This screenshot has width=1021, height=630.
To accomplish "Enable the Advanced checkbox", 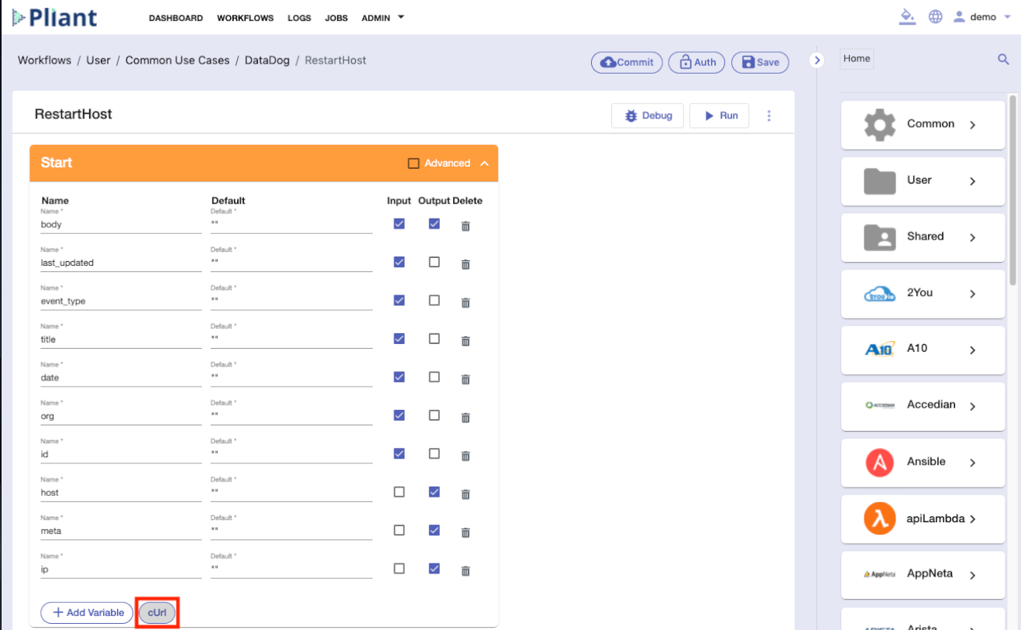I will pos(414,164).
